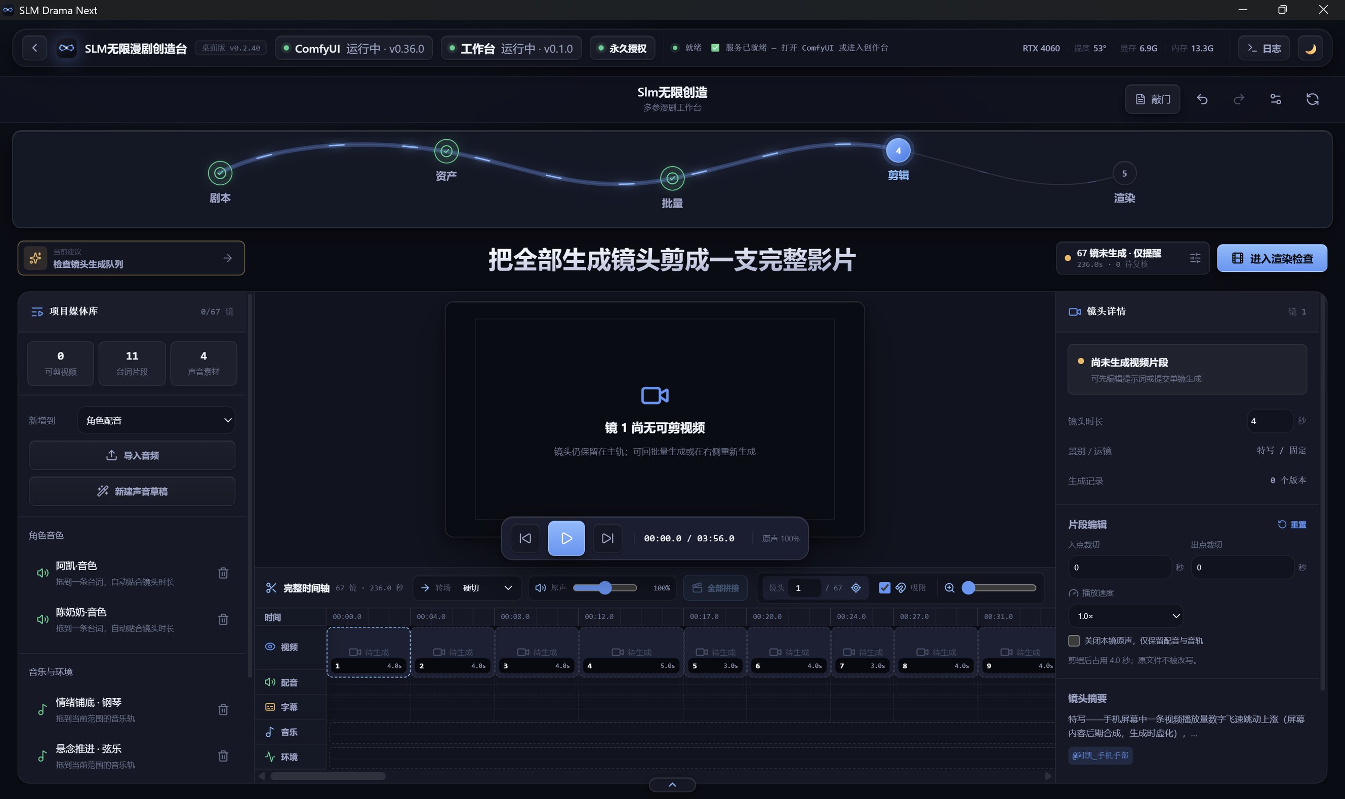The width and height of the screenshot is (1345, 799).
Task: Open the 敲门 project button
Action: 1152,99
